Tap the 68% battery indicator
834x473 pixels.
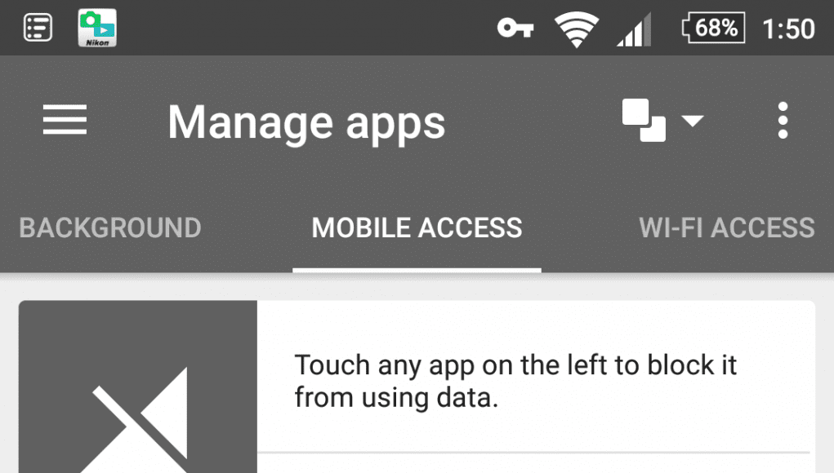pyautogui.click(x=713, y=29)
